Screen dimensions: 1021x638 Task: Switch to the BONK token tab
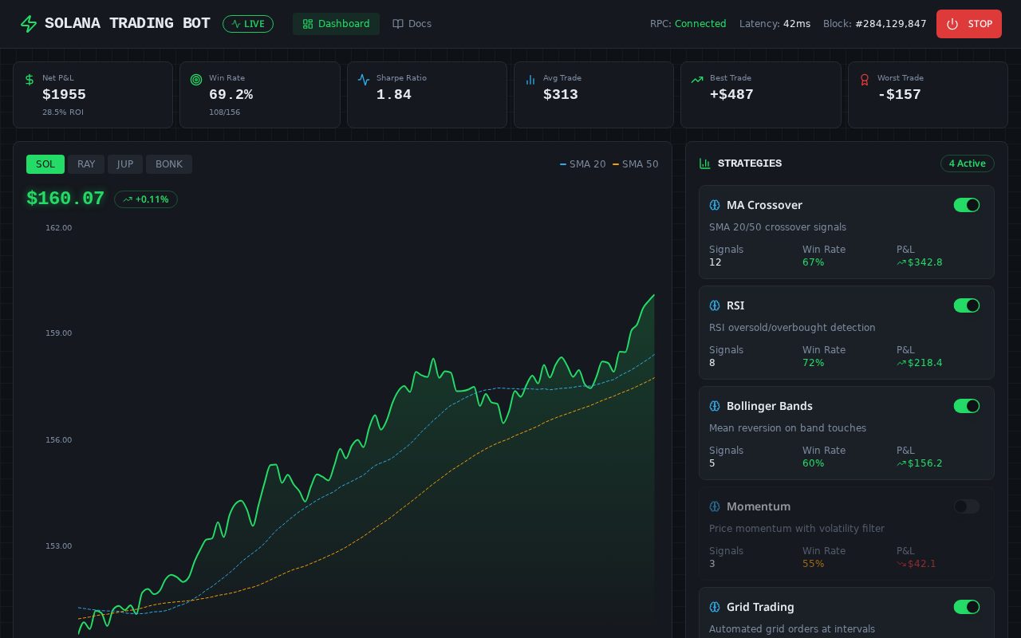169,164
